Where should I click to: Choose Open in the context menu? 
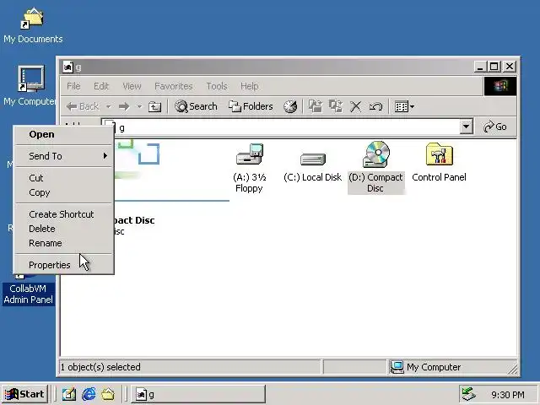coord(64,134)
